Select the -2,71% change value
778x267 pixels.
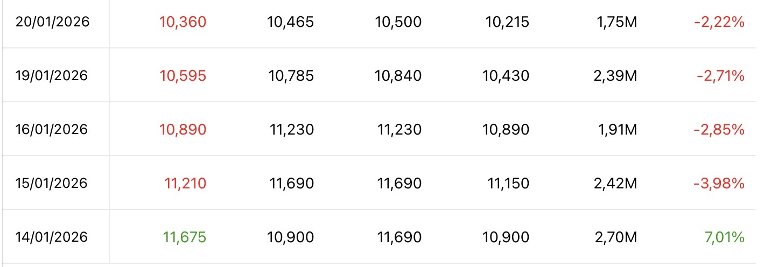720,76
